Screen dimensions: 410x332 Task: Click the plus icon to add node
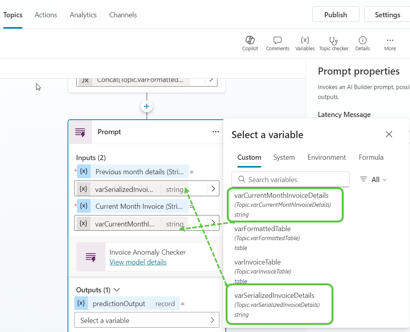[x=147, y=106]
